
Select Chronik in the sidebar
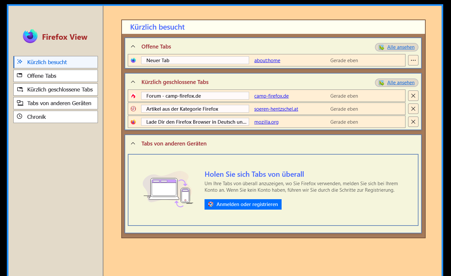point(56,117)
